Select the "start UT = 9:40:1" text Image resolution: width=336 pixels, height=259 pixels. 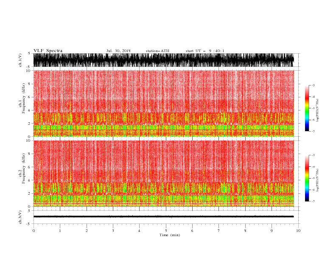(x=205, y=51)
